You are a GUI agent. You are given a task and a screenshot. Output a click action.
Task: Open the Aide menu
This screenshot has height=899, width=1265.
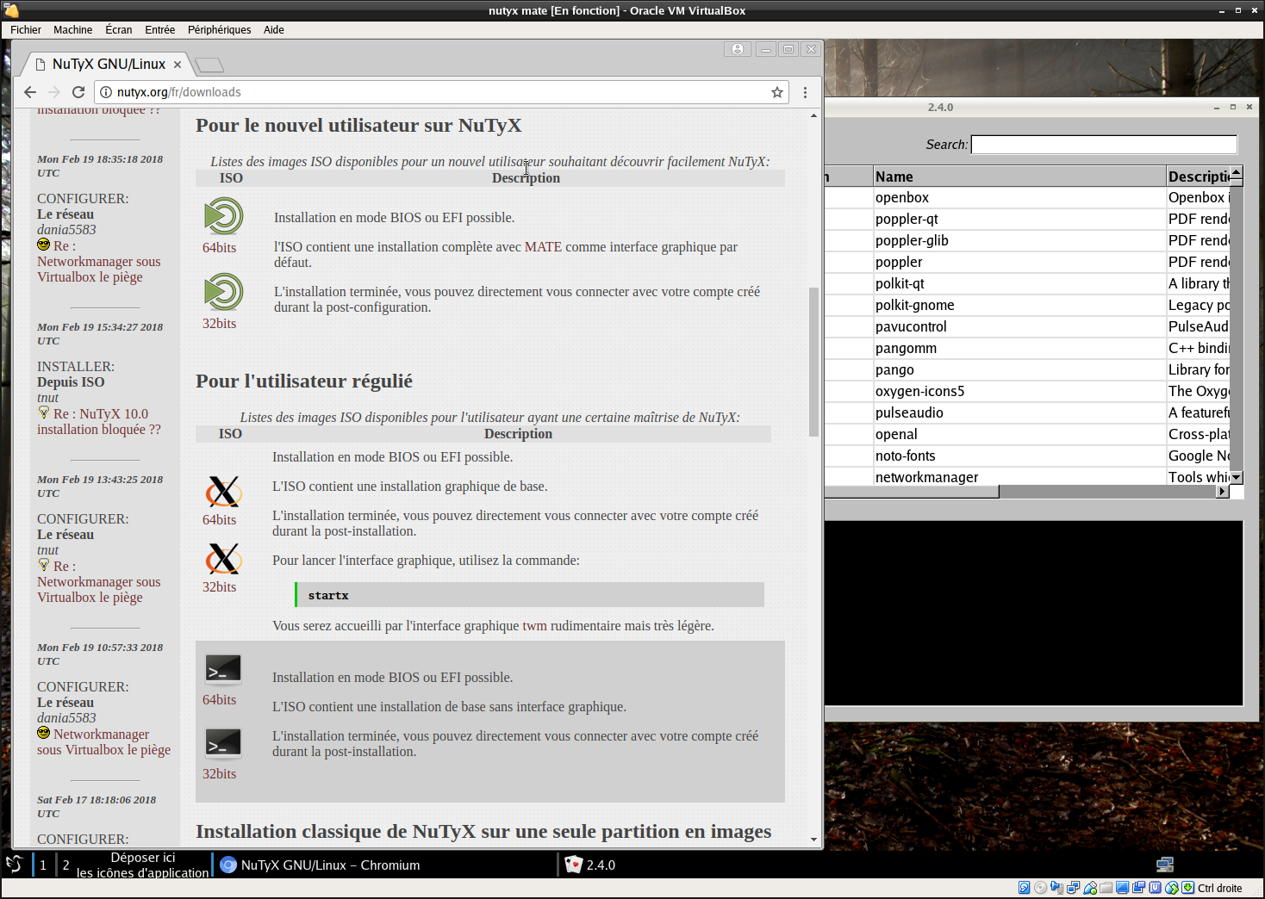pos(274,29)
